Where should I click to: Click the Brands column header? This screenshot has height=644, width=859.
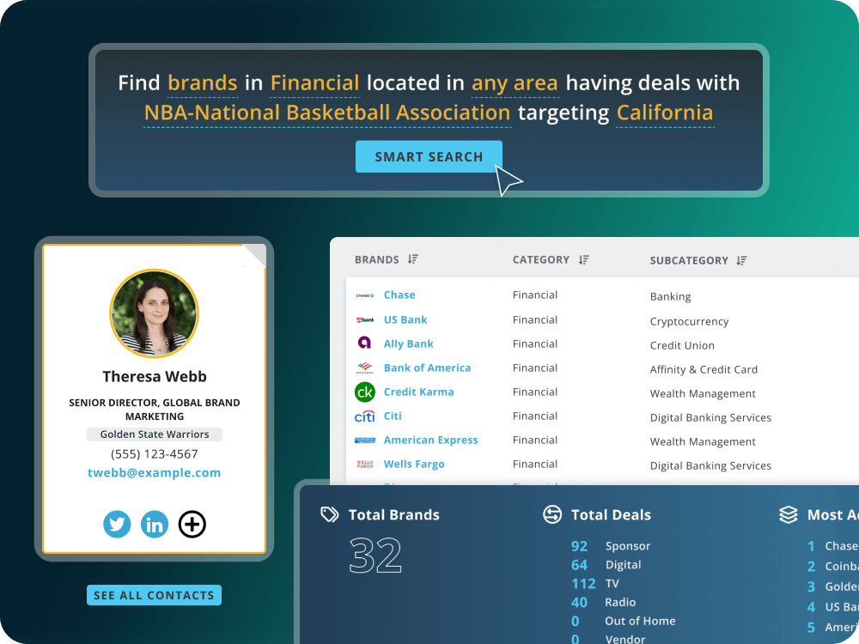pos(377,259)
